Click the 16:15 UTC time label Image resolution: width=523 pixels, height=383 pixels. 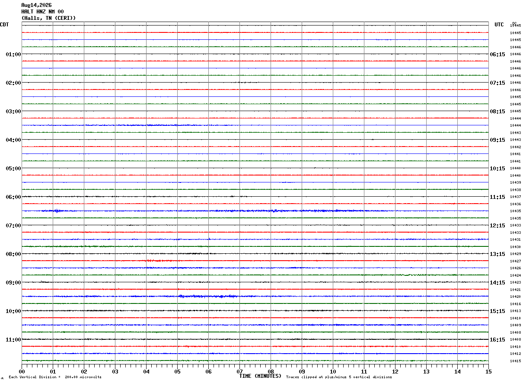497,340
